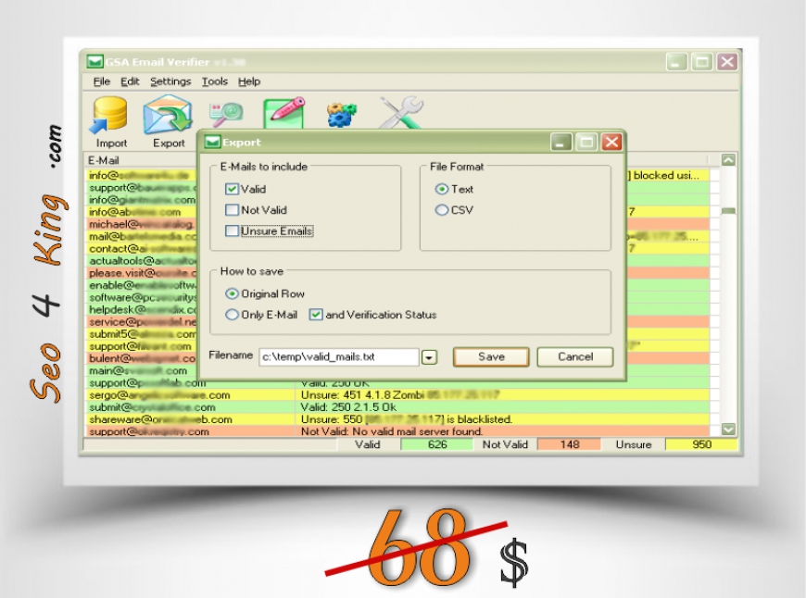806x598 pixels.
Task: Select row 'Unsure: 451 4.1.8 Zombi'
Action: (x=397, y=395)
